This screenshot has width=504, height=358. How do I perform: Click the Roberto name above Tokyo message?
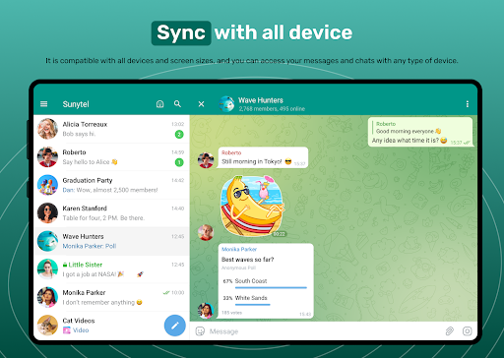point(231,152)
